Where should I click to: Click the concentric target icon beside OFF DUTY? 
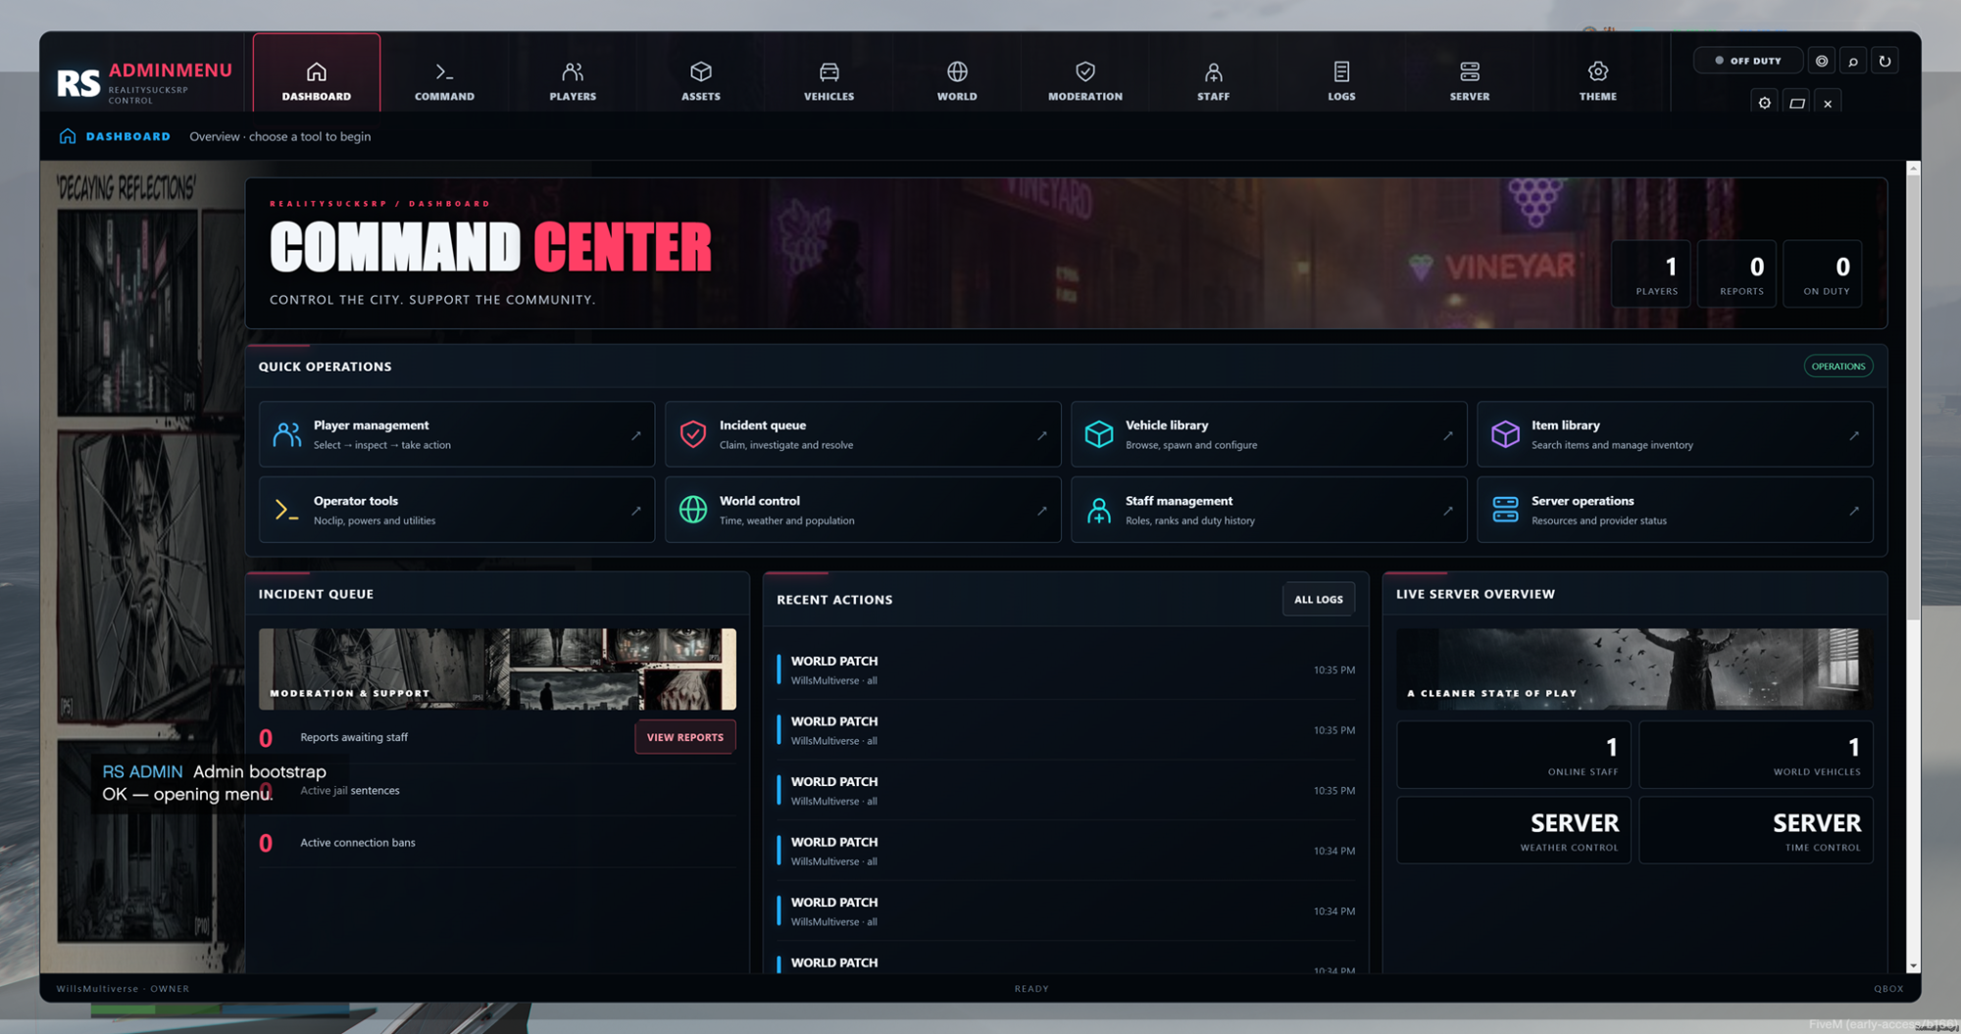click(1822, 61)
